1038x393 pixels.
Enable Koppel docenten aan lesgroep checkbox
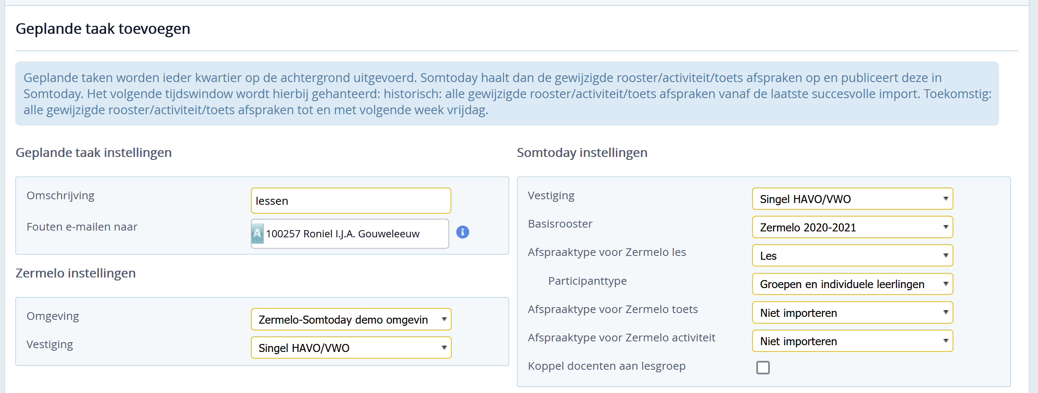click(763, 368)
